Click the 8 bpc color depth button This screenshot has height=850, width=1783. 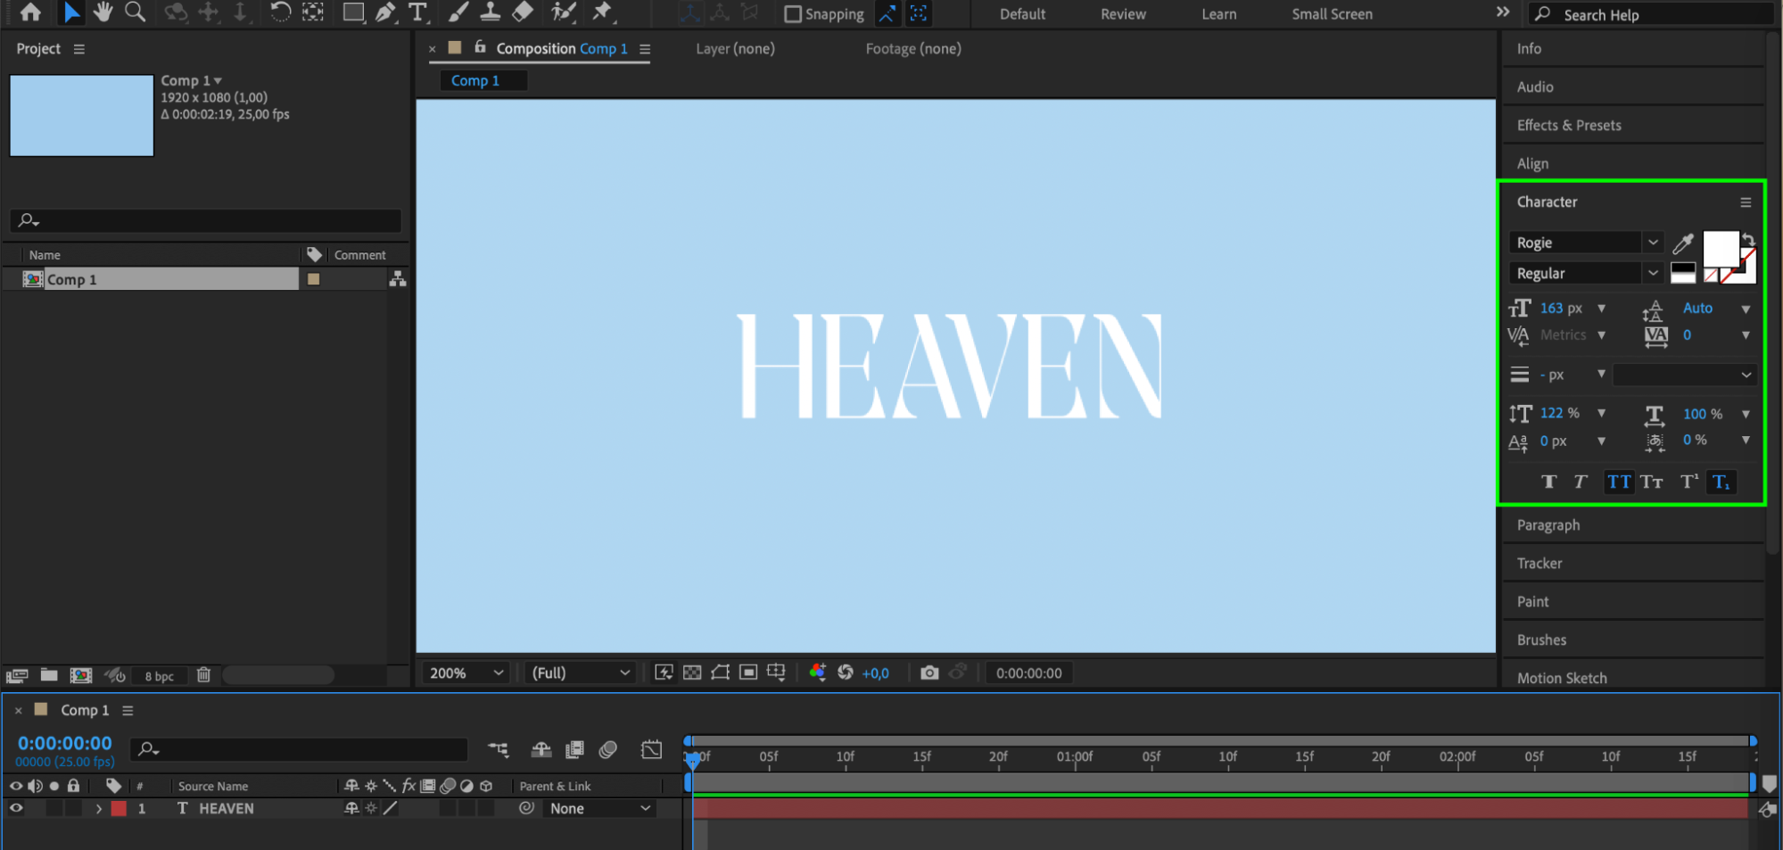(159, 676)
